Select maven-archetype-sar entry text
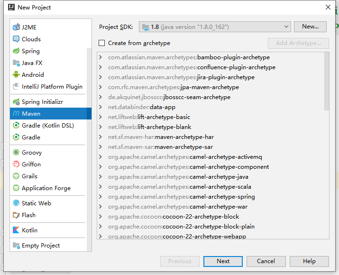This screenshot has height=275, width=339. click(160, 147)
